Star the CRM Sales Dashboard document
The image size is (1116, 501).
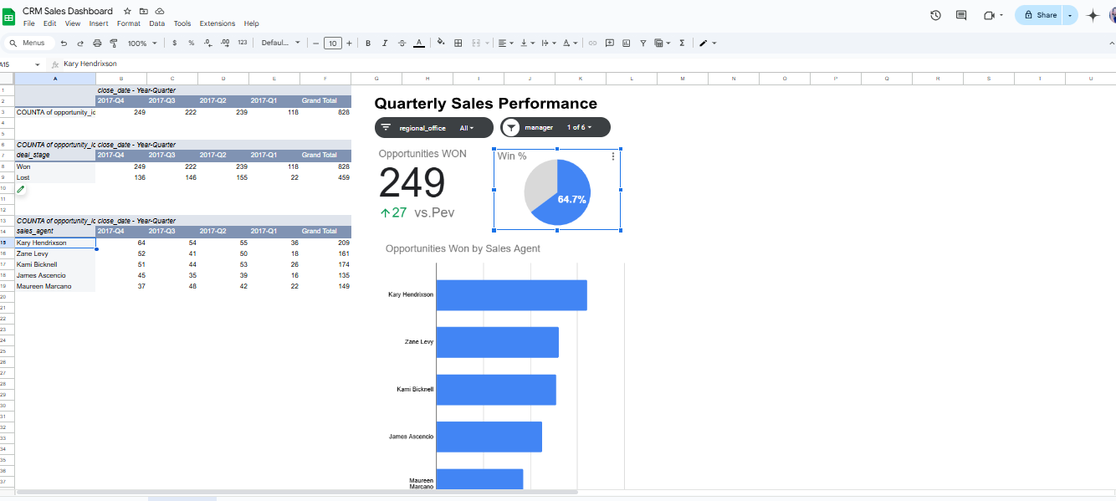tap(127, 11)
